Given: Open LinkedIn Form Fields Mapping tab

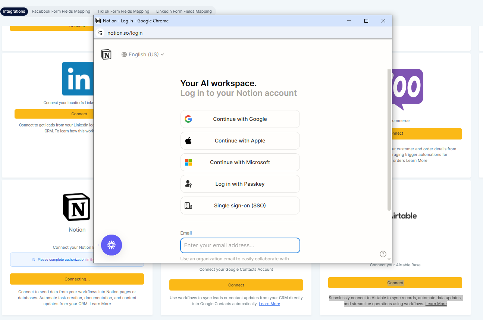Looking at the screenshot, I should pyautogui.click(x=184, y=11).
